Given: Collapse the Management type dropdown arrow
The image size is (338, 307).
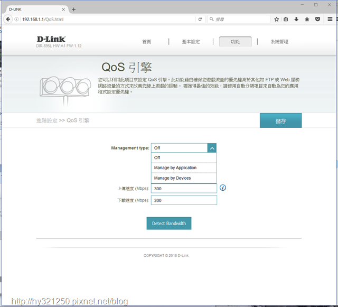Looking at the screenshot, I should [212, 148].
